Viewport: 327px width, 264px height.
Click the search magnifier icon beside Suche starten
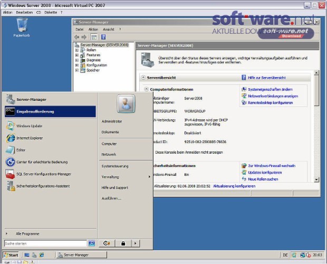tap(92, 243)
